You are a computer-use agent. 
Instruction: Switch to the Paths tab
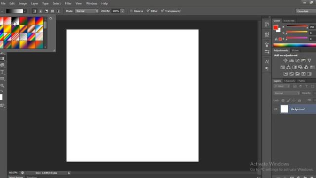click(x=302, y=81)
